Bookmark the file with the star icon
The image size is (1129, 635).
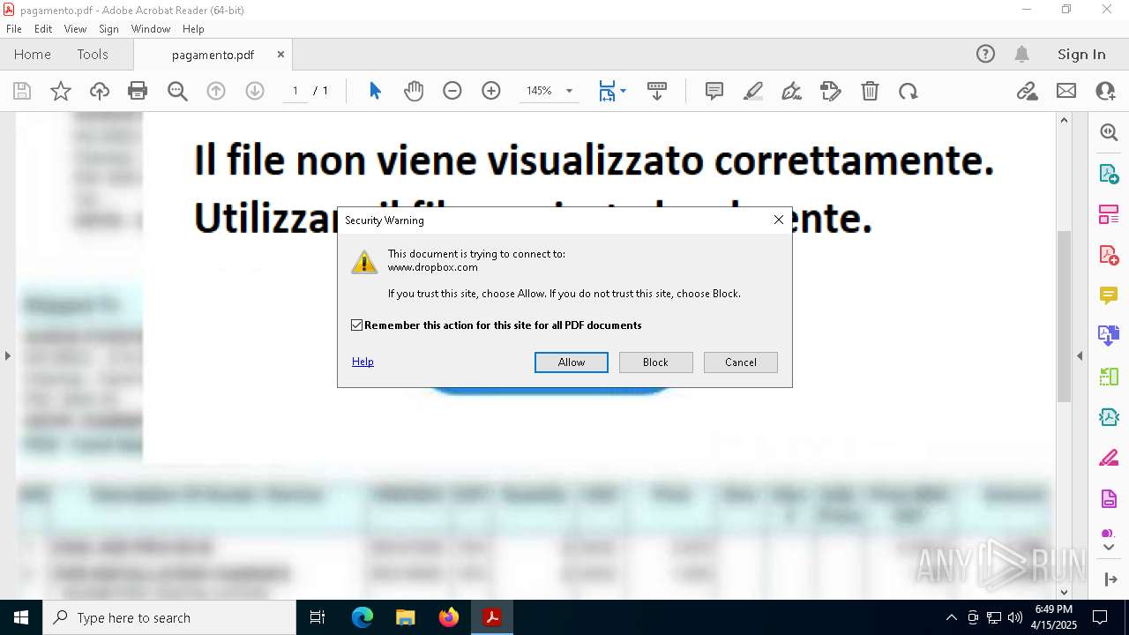[61, 91]
